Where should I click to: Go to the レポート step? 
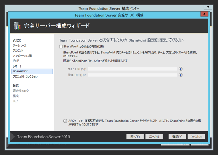pos(17,66)
